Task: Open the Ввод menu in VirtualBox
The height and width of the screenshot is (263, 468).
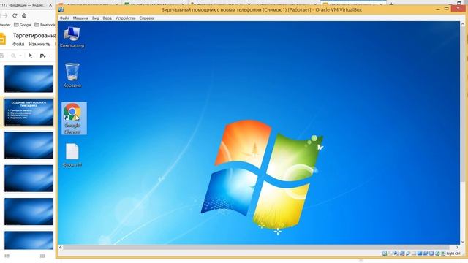Action: [107, 18]
